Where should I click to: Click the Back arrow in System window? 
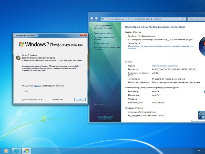point(92,19)
